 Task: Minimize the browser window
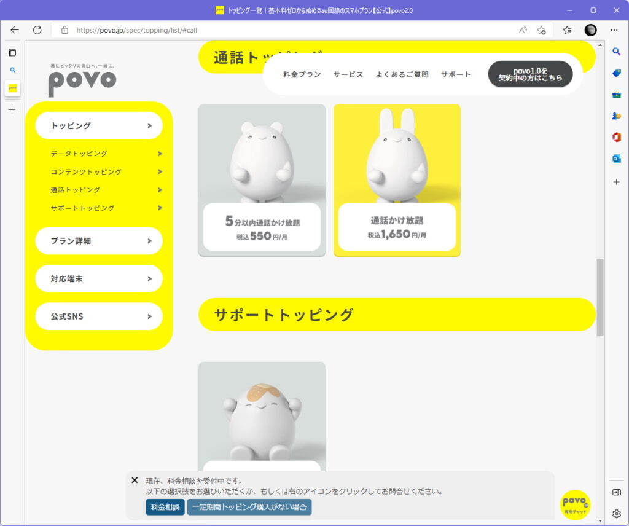coord(569,10)
